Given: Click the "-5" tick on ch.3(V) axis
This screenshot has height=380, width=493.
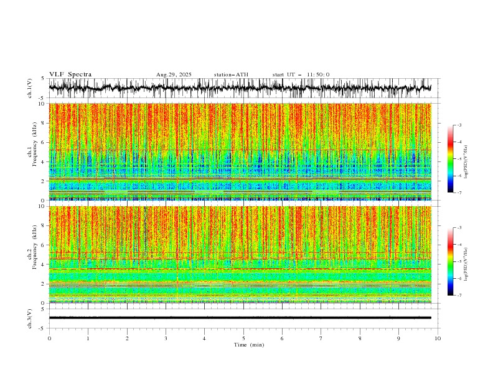Looking at the screenshot, I should pos(42,328).
